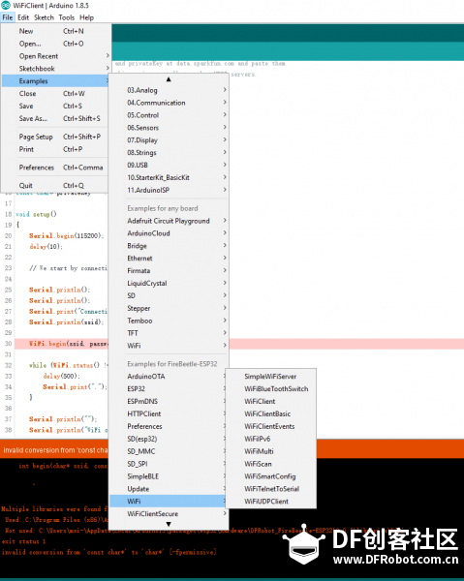Expand 10.StarterKit_BasicKit examples
The image size is (464, 581).
coord(169,178)
